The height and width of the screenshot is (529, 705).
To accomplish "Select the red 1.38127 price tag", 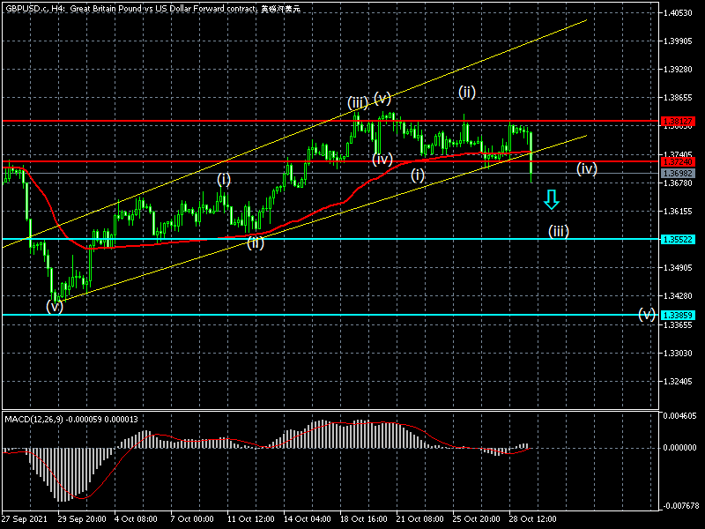I will tap(678, 122).
